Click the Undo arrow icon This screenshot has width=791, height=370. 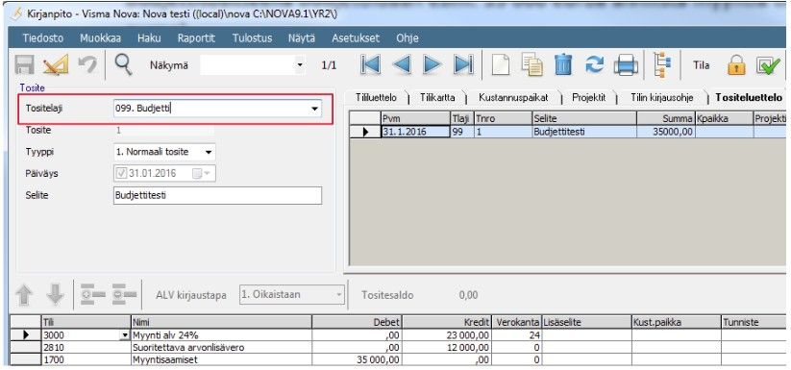point(87,65)
